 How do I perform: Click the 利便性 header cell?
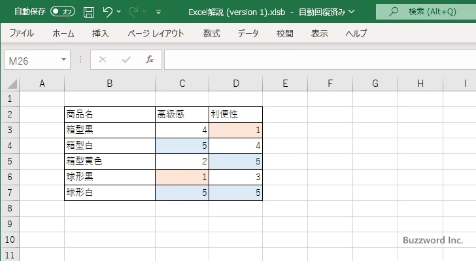click(236, 114)
